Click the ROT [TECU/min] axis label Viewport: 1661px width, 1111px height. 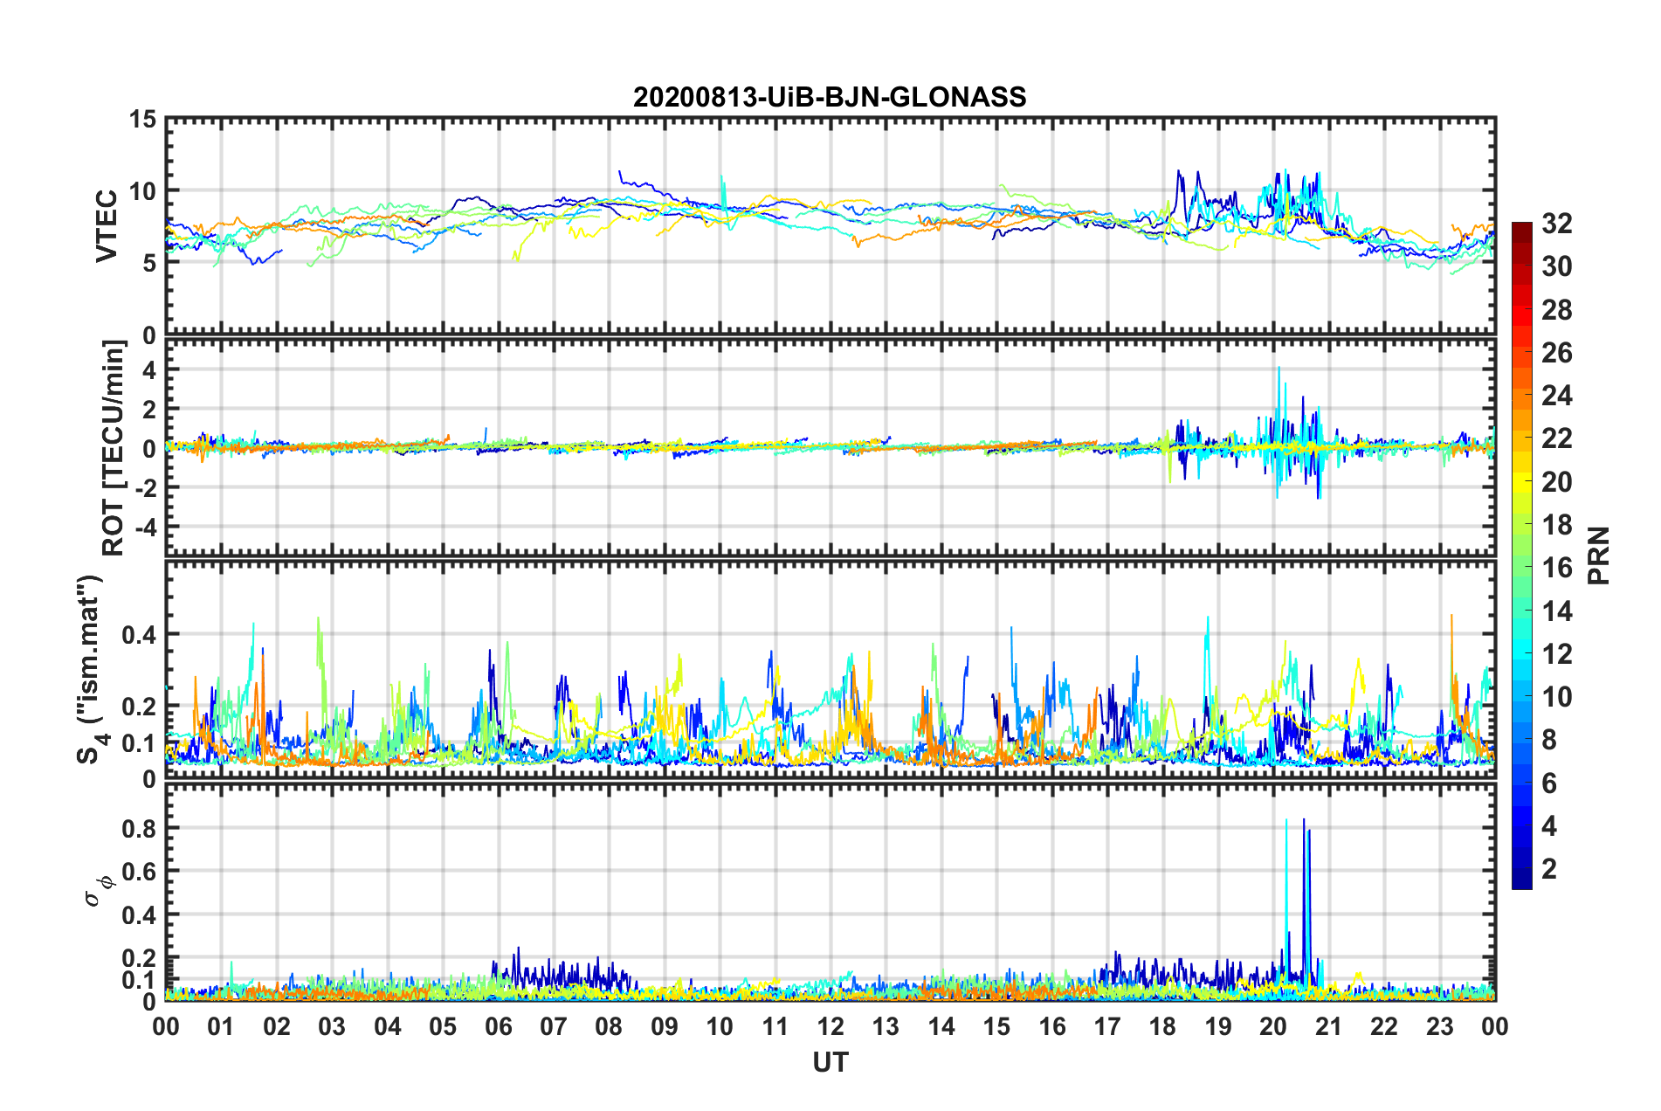(x=114, y=448)
